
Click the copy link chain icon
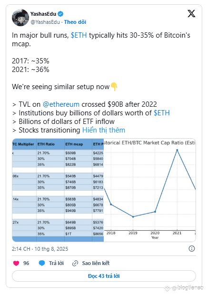click(x=75, y=263)
